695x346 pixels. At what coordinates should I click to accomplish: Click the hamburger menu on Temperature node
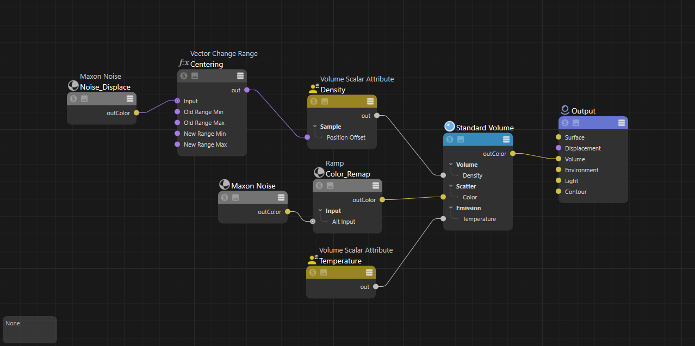(369, 272)
